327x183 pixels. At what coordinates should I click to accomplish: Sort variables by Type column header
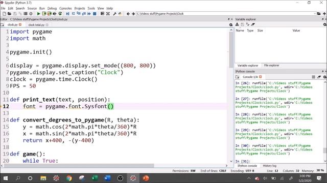(250, 30)
